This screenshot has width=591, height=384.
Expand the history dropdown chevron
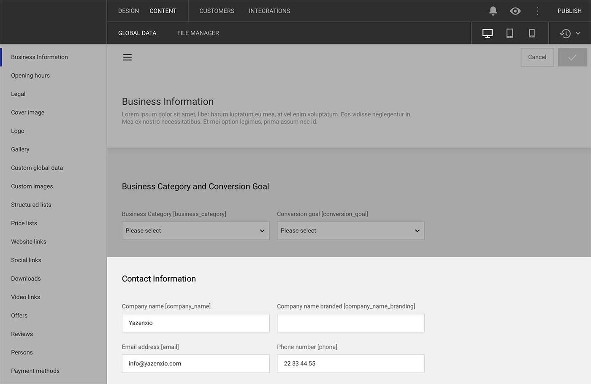tap(578, 33)
